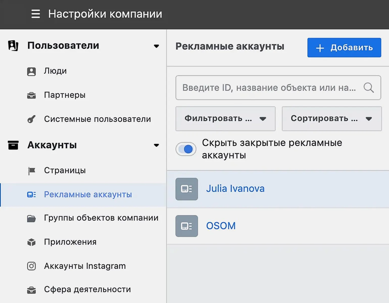Open Сфера деятельности menu item
The height and width of the screenshot is (303, 389).
coord(87,289)
